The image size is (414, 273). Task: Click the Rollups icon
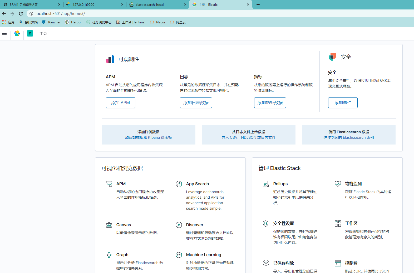[266, 184]
